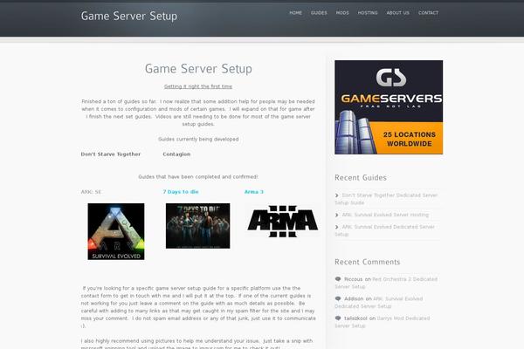The image size is (524, 349).
Task: Open ARK: Survival Evolved Dedicated Server Setup guide
Action: (384, 230)
